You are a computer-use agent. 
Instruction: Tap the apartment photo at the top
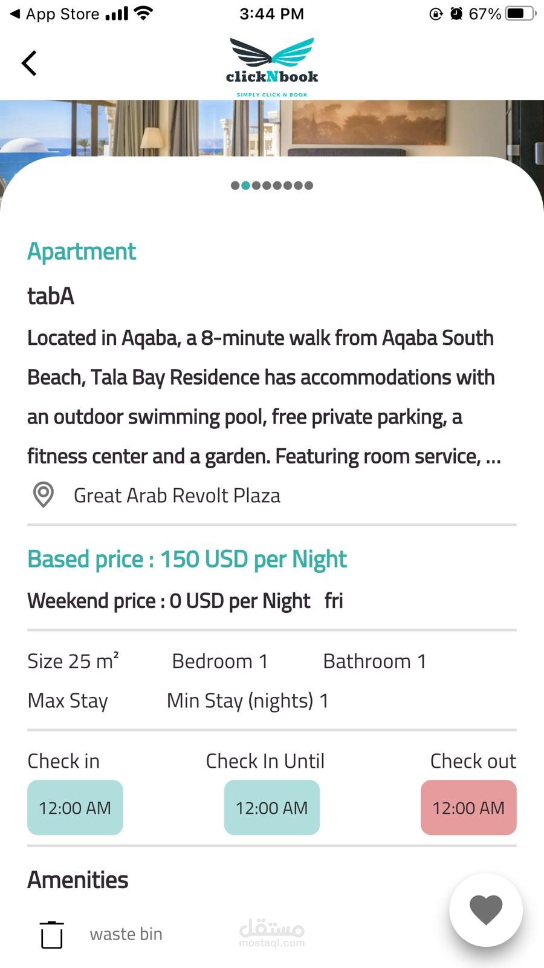point(272,128)
